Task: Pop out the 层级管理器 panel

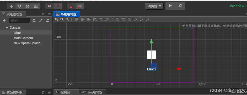Action: click(43, 14)
